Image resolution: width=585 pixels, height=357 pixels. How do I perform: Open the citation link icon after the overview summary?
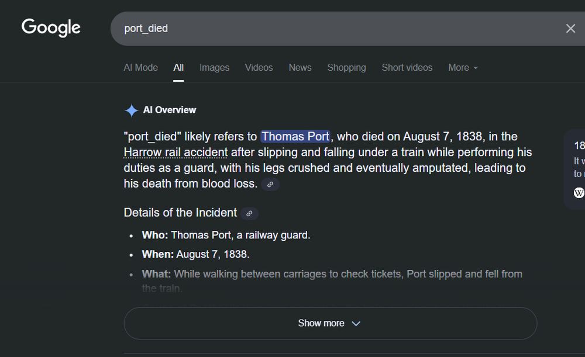pos(270,184)
